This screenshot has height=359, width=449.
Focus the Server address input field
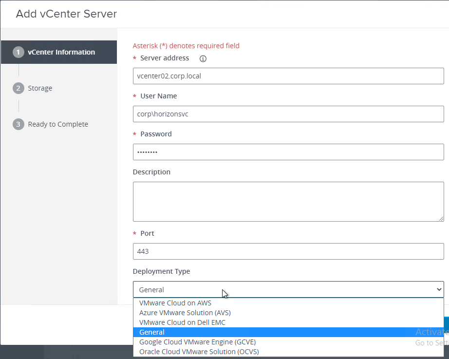(x=288, y=76)
